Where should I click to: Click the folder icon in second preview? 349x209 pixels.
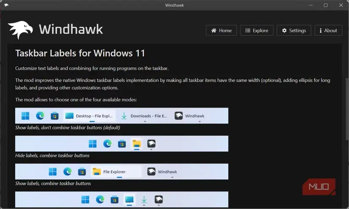[137, 144]
